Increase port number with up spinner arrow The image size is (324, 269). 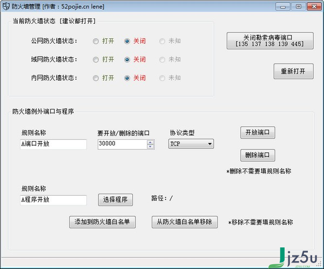[x=150, y=142]
